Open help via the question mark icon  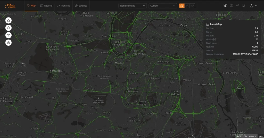[x=232, y=5]
